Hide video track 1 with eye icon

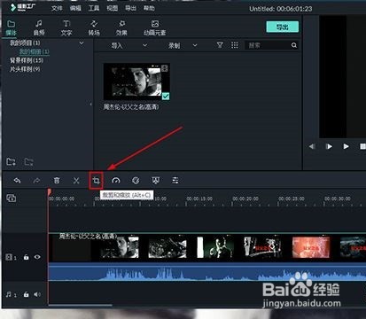pos(37,257)
